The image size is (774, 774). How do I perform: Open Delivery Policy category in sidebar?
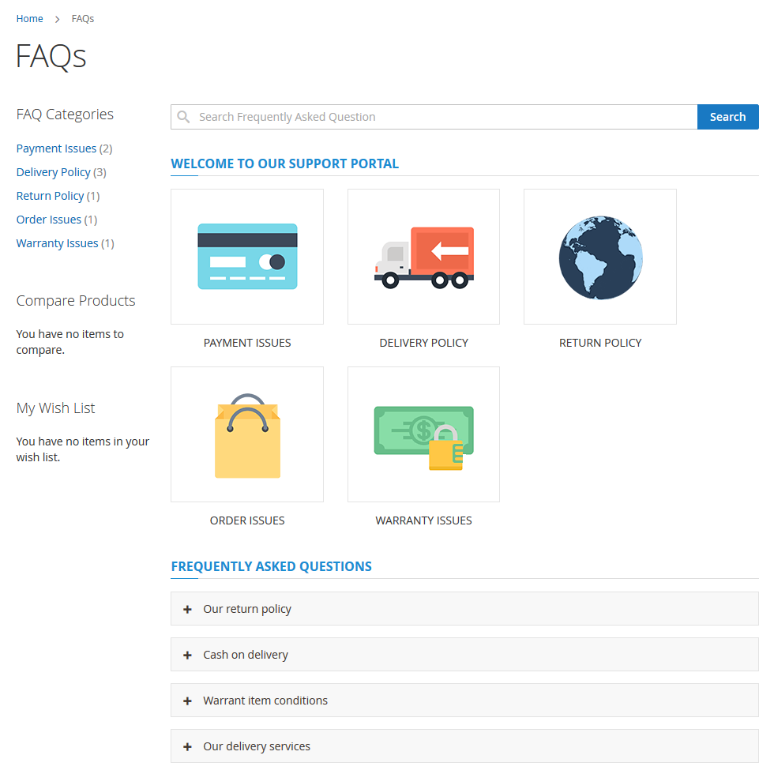[53, 172]
